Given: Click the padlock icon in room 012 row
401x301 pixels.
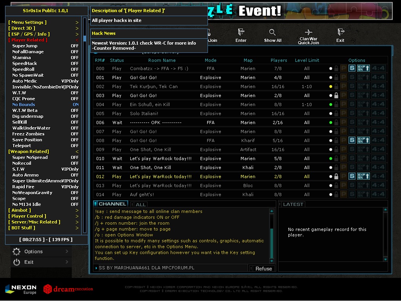Looking at the screenshot, I should click(336, 176).
